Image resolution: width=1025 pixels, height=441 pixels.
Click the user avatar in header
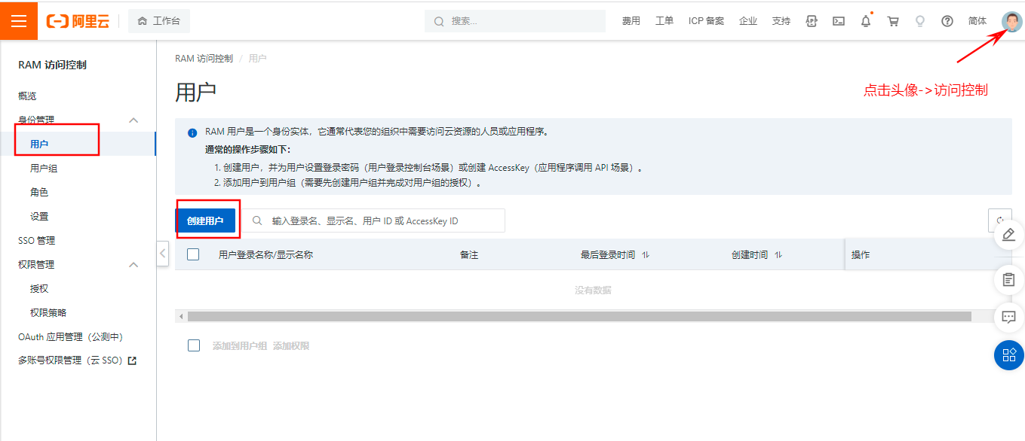tap(1011, 21)
